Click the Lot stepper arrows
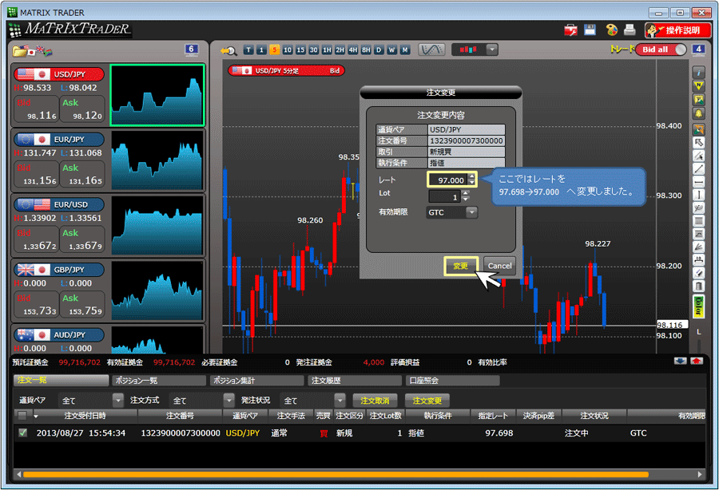 pos(466,196)
